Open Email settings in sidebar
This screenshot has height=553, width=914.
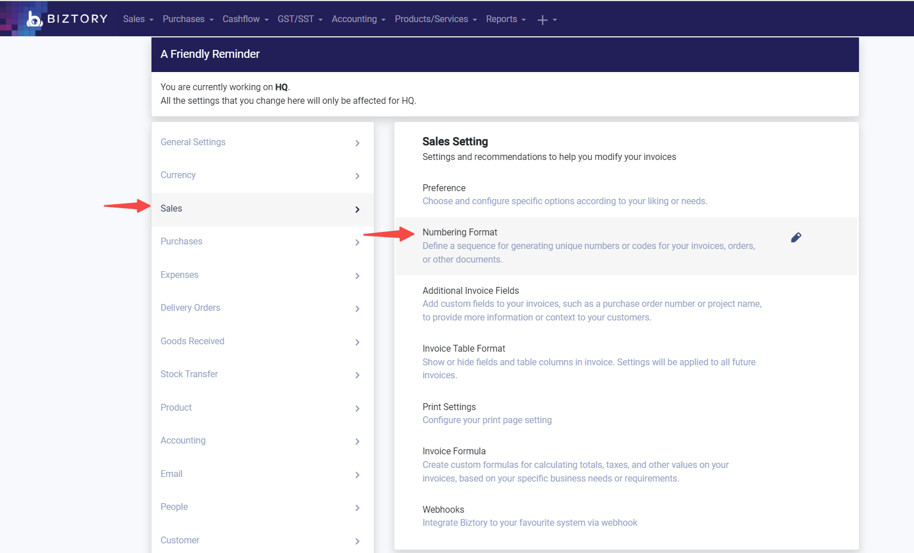tap(171, 474)
